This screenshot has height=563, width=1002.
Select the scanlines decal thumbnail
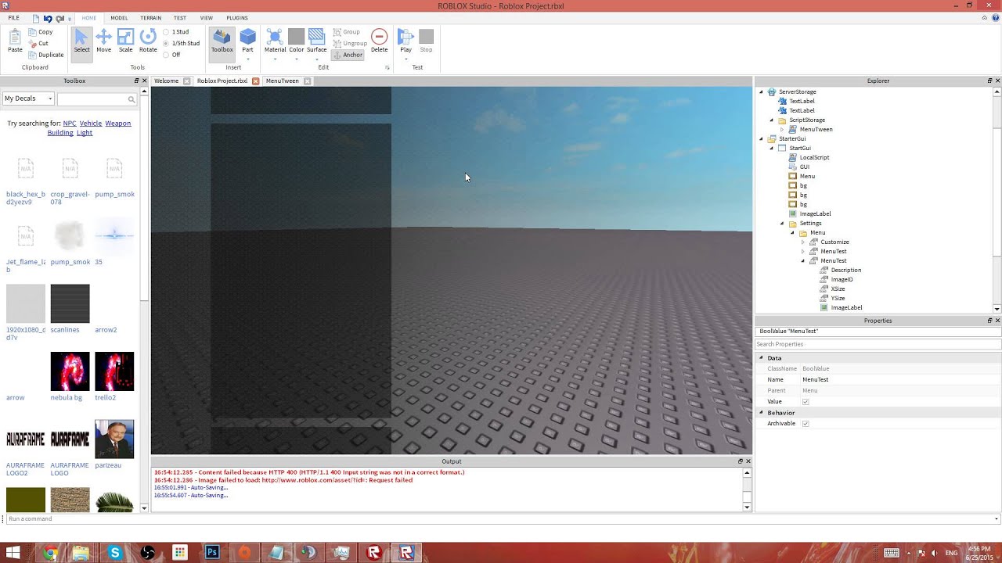(70, 303)
